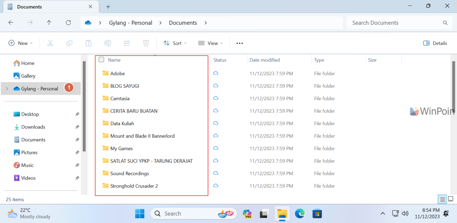
Task: Select the Rename icon
Action: click(108, 43)
